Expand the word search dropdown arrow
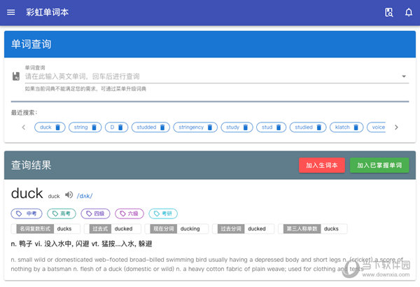Screen dimensions: 420x287 pos(404,76)
